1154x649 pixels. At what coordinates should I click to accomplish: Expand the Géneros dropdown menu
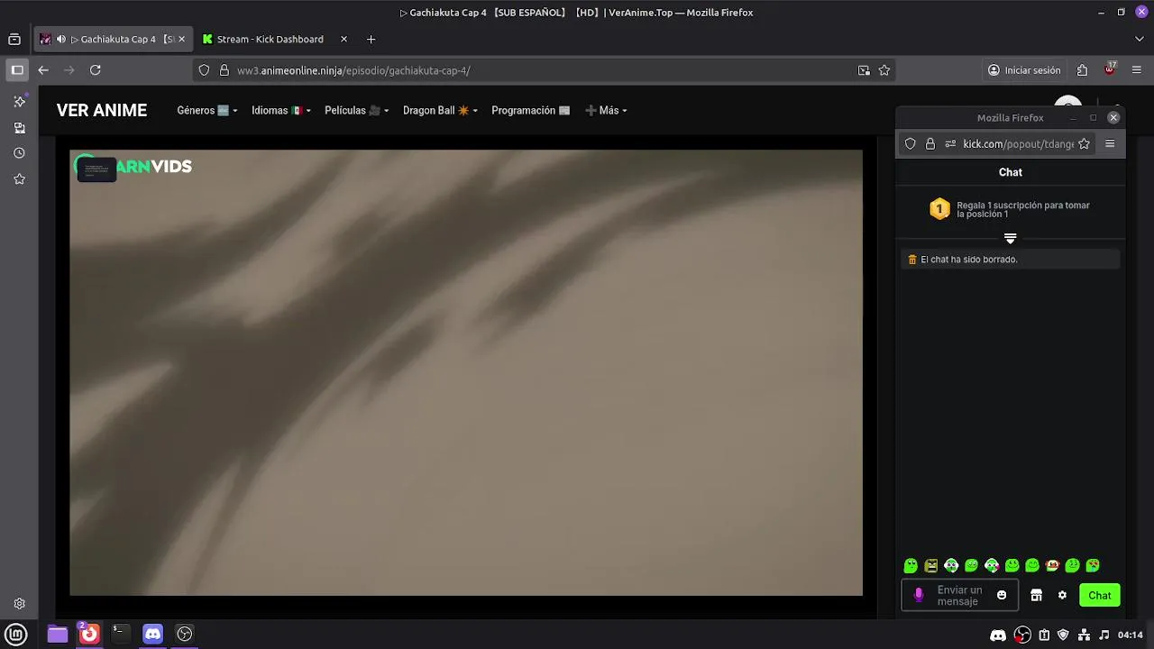[207, 110]
